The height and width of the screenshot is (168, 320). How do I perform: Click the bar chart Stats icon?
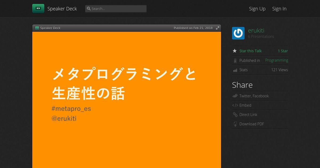click(x=235, y=70)
